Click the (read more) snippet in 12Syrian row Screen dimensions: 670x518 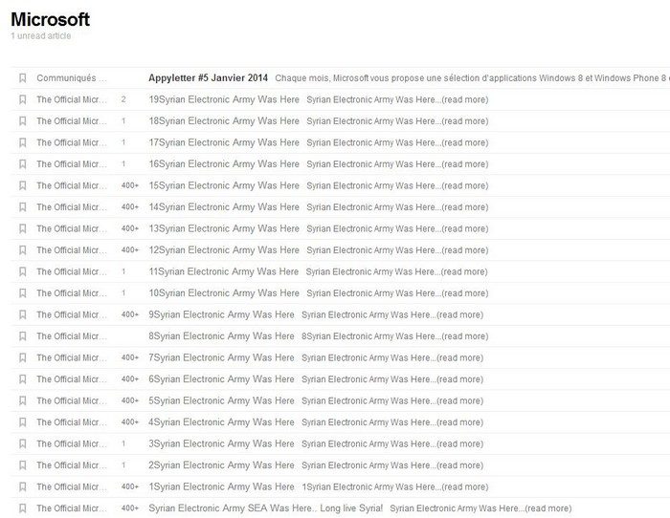tap(465, 250)
